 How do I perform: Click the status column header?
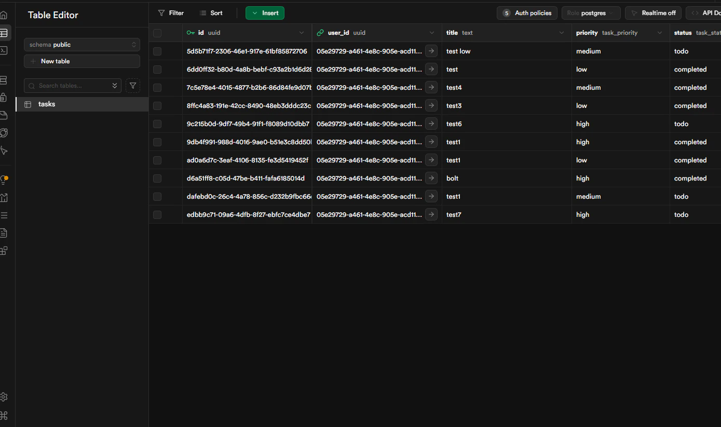(x=696, y=33)
